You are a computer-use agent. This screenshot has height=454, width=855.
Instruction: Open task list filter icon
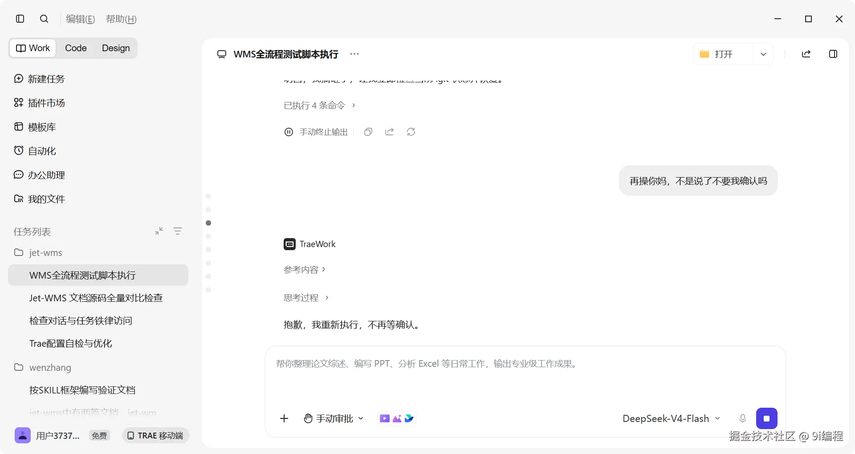coord(178,231)
